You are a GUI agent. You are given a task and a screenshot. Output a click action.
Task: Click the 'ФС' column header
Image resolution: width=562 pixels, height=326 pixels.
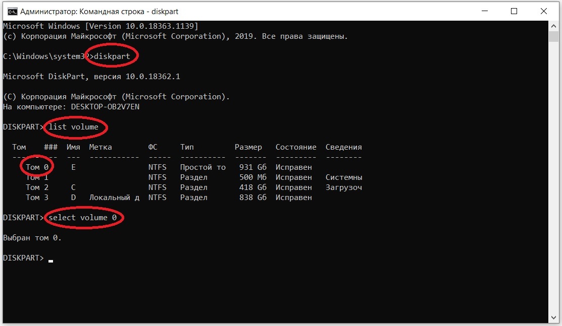click(152, 147)
